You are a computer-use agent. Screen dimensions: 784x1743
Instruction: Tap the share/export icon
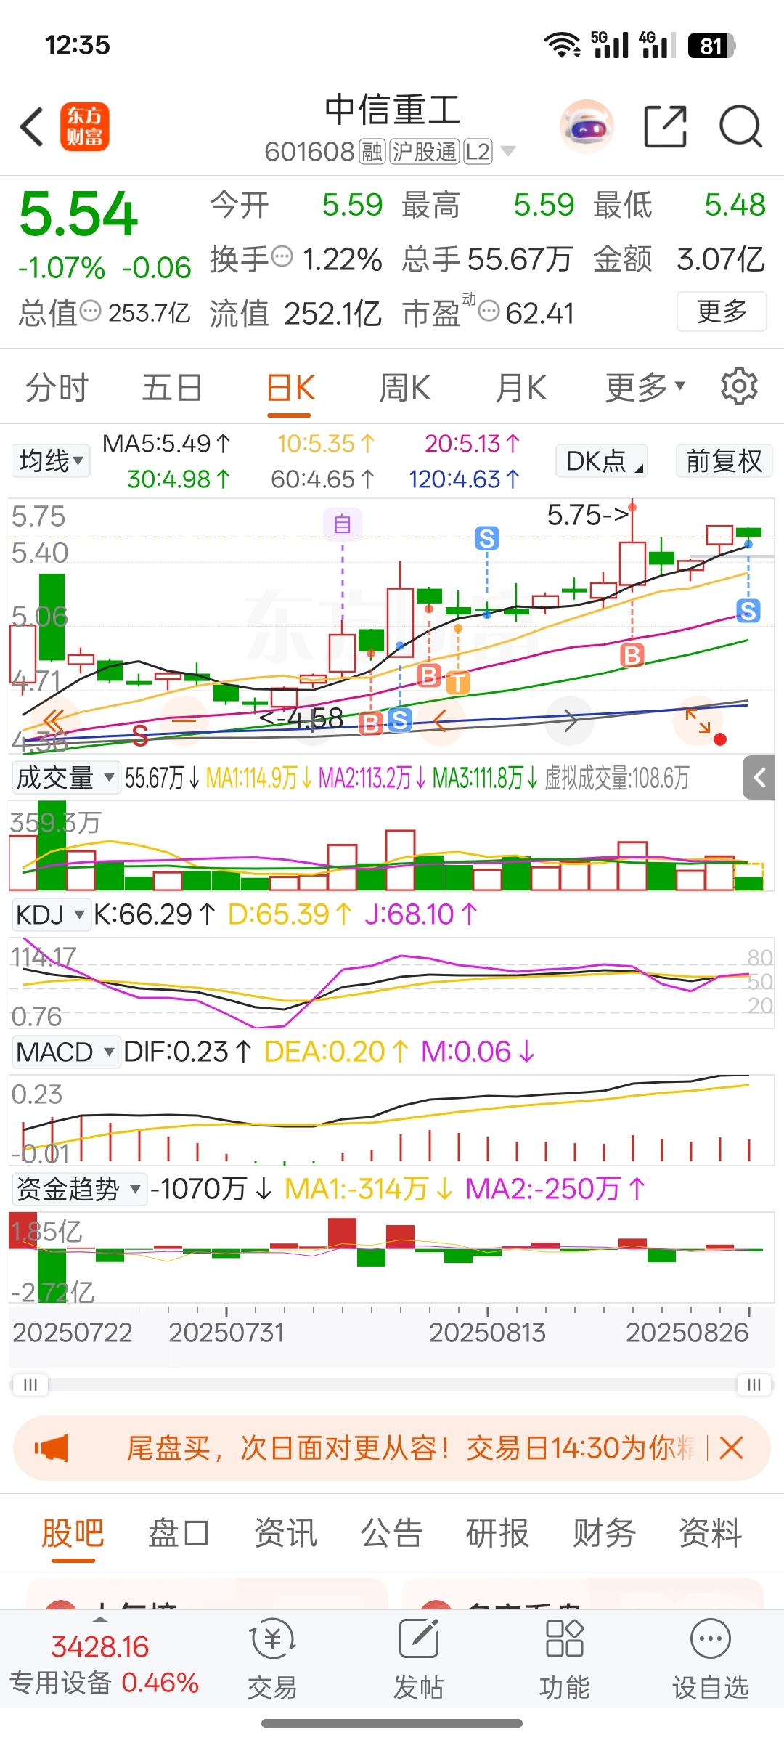click(x=666, y=126)
